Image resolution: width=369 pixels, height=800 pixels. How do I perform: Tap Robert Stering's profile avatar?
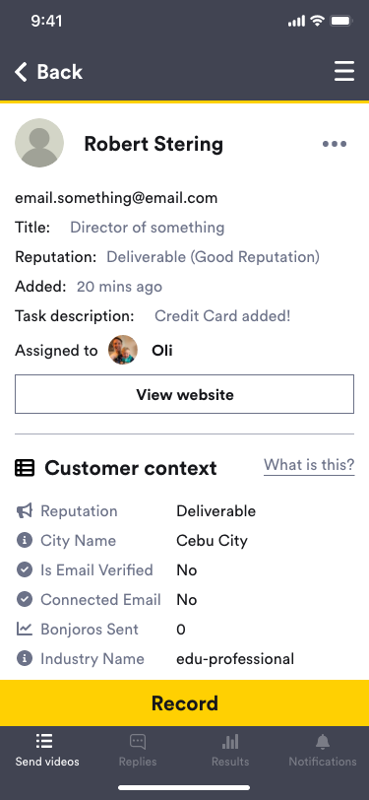coord(39,143)
